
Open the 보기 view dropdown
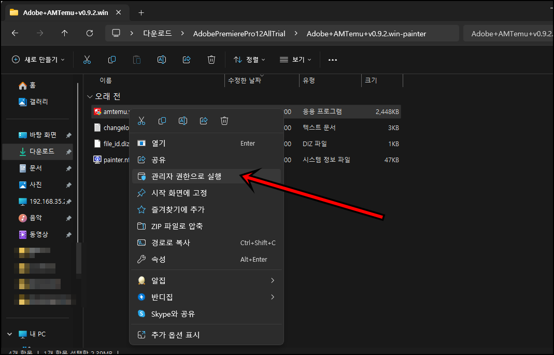point(295,60)
